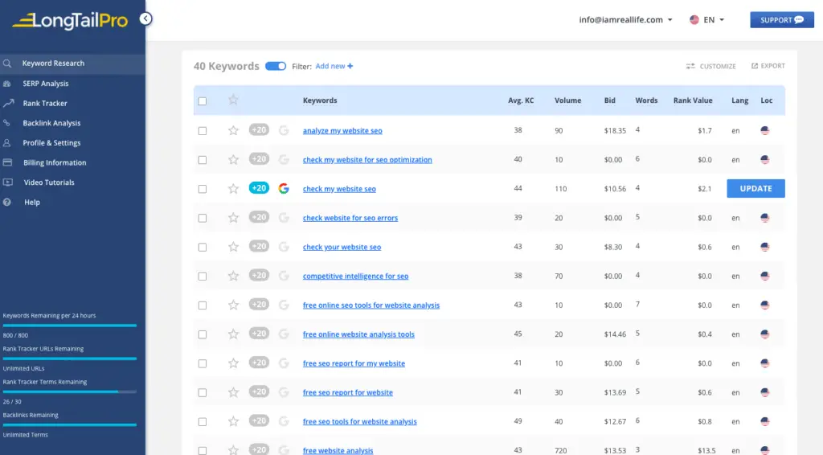Open Keyword Research in the sidebar

72,64
